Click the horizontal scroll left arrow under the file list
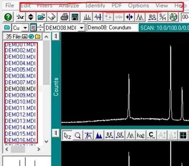The image size is (189, 166). point(7,149)
